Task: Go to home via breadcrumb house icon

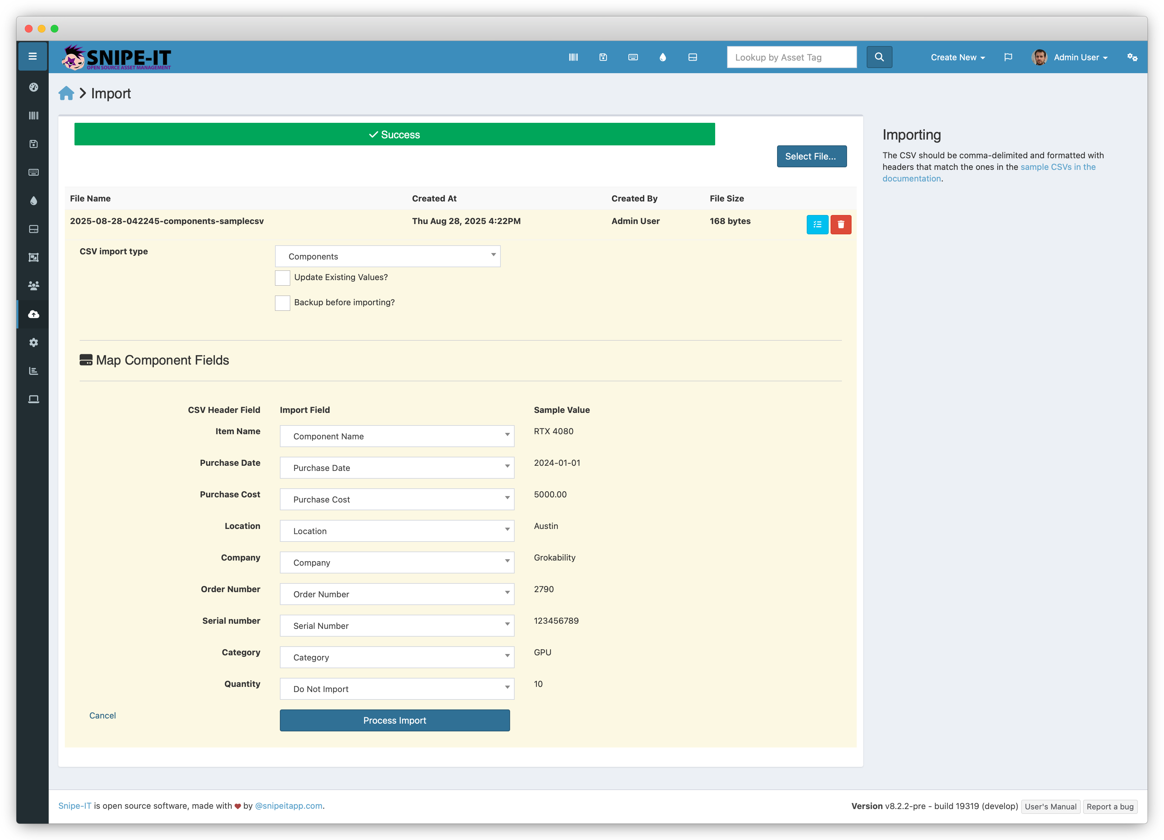Action: tap(66, 93)
